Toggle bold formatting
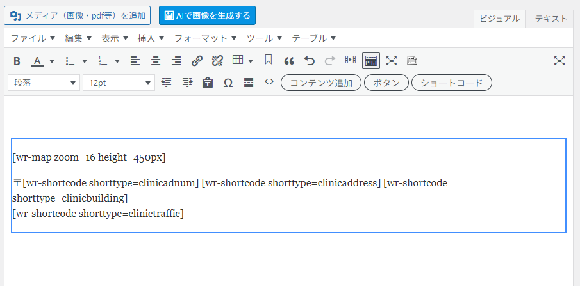580x286 pixels. pos(17,61)
